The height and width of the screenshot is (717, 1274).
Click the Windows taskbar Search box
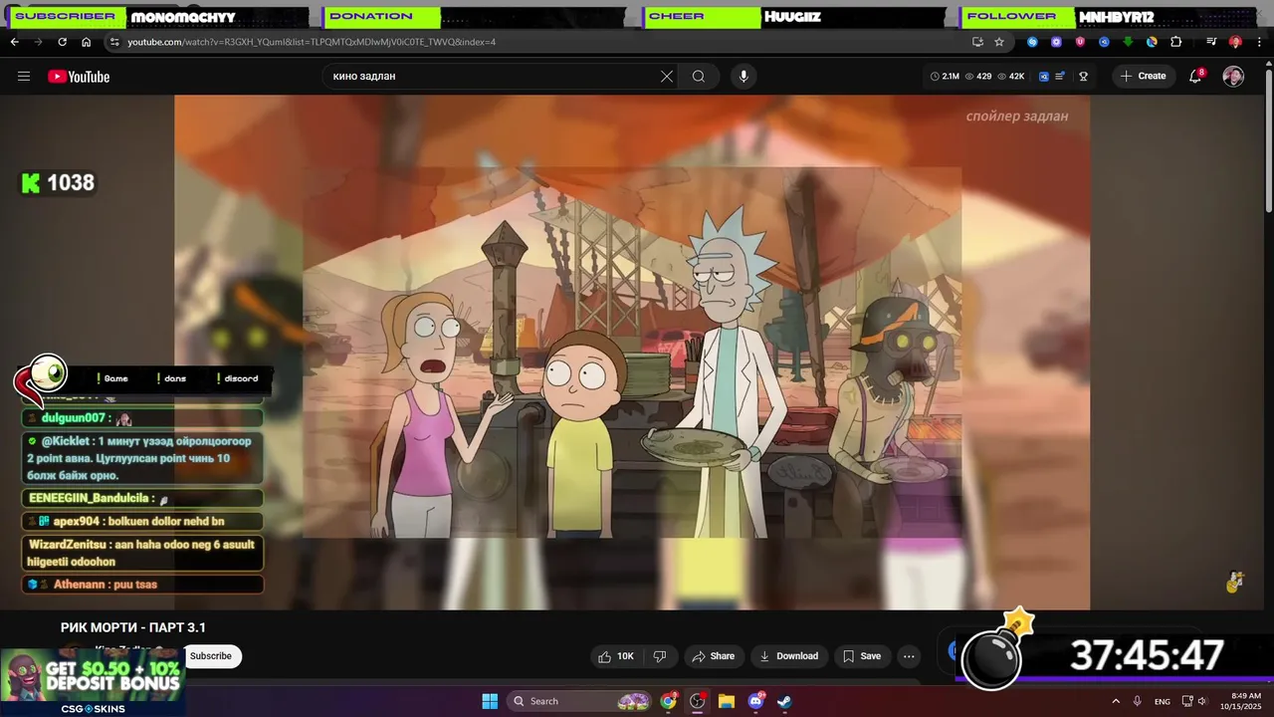pyautogui.click(x=580, y=701)
